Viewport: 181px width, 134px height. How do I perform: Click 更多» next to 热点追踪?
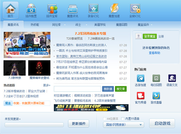tap(47, 85)
